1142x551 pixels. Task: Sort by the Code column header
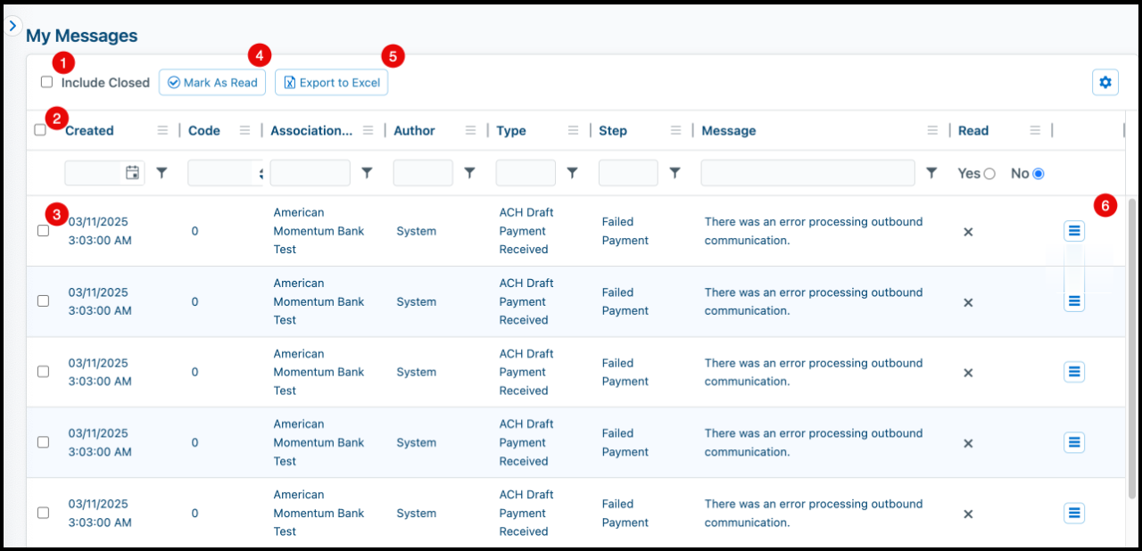coord(204,130)
